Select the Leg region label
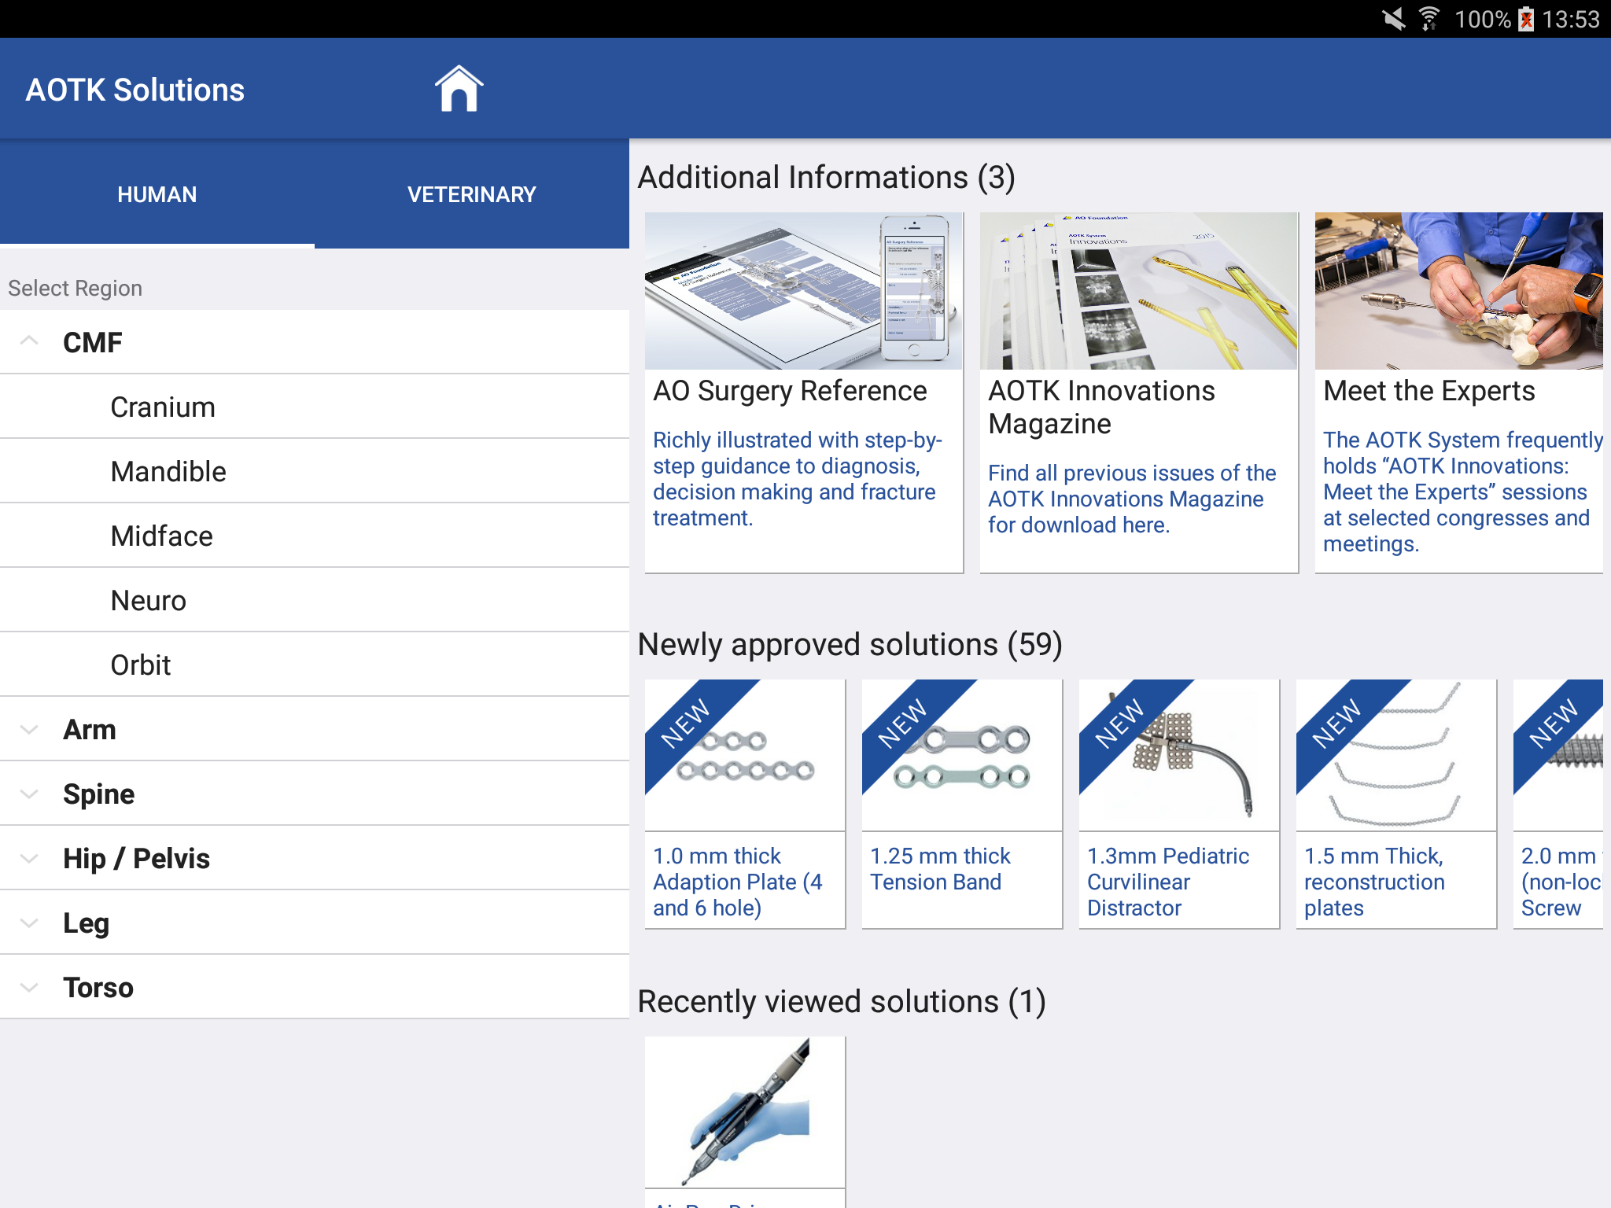The height and width of the screenshot is (1208, 1611). tap(87, 923)
